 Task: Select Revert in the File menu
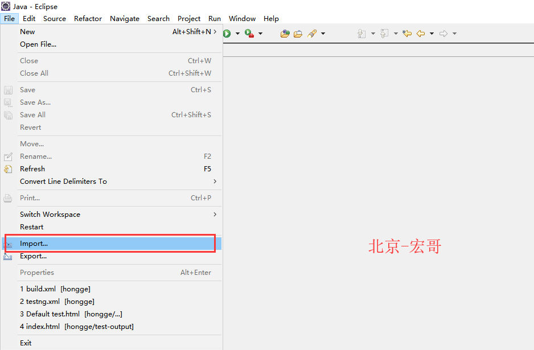coord(112,127)
